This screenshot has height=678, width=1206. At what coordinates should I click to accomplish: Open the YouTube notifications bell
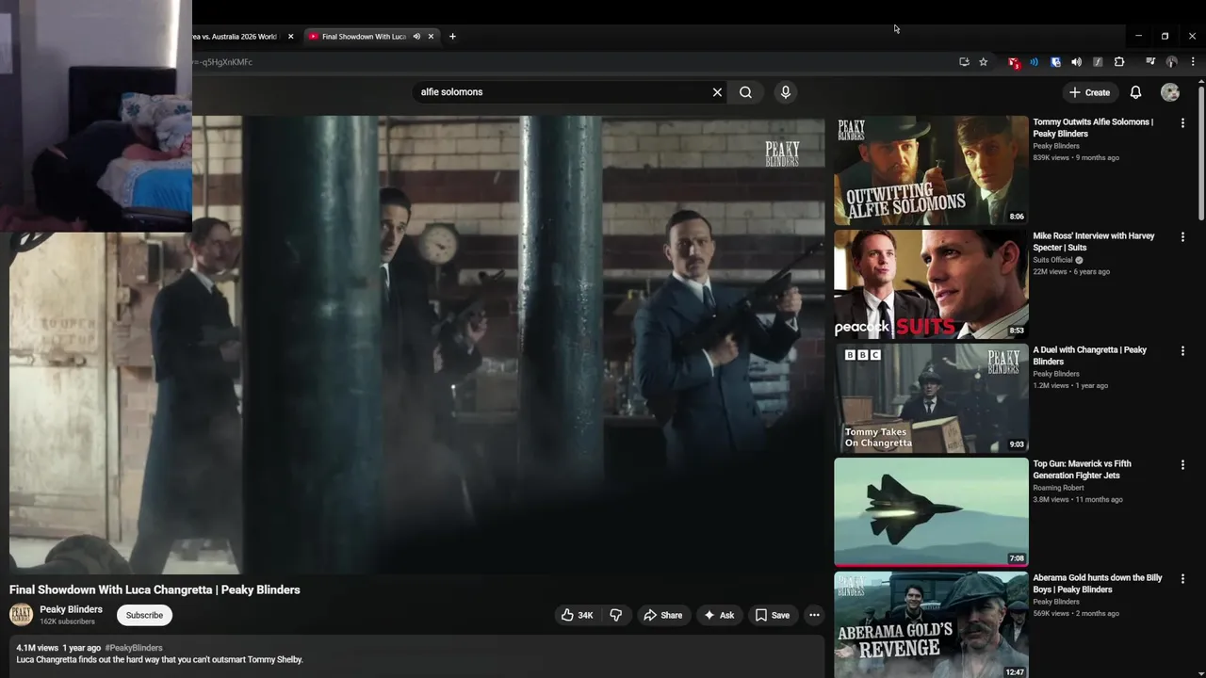1135,92
